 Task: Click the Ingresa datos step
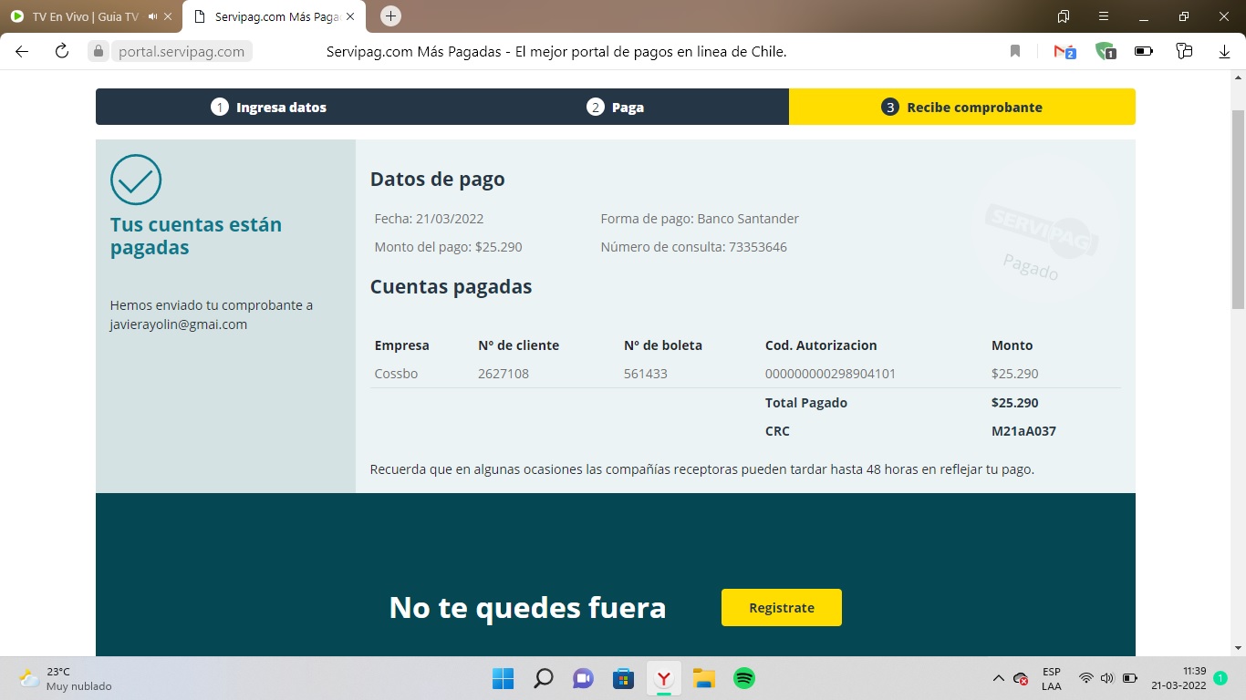coord(269,107)
